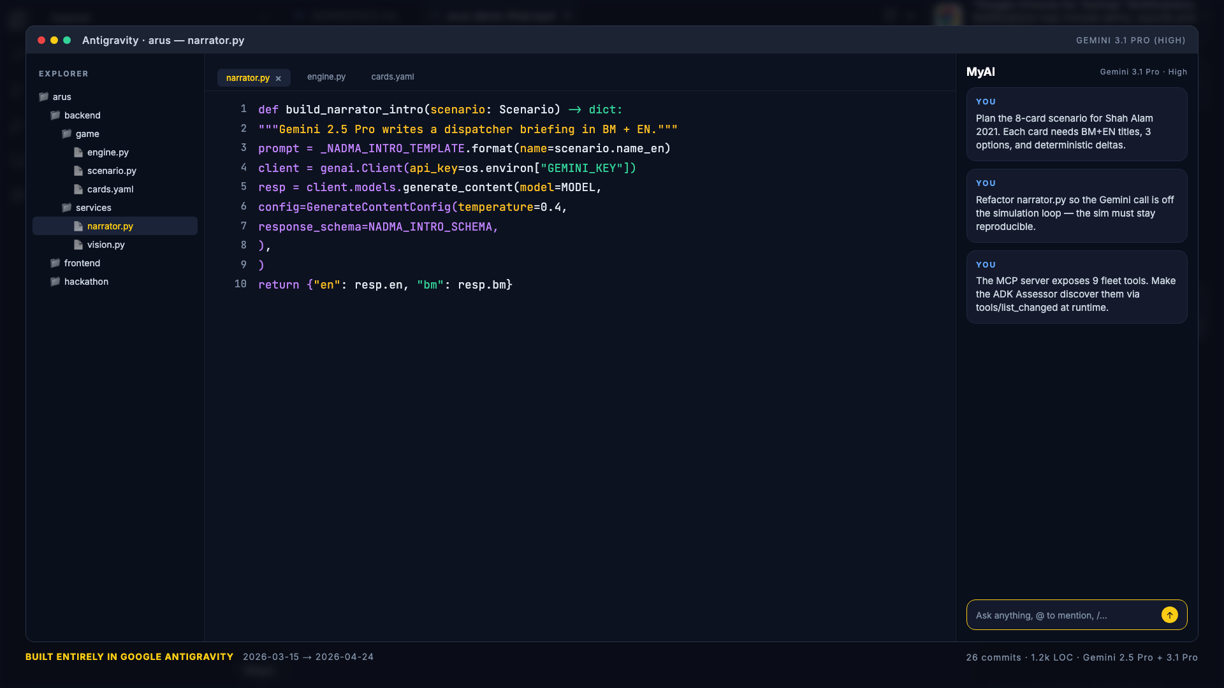
Task: Switch to the engine.py tab
Action: [x=326, y=76]
